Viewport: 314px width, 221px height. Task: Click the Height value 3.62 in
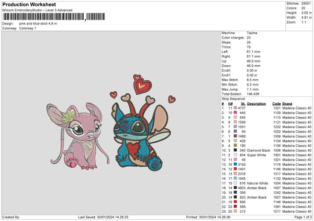pyautogui.click(x=306, y=13)
